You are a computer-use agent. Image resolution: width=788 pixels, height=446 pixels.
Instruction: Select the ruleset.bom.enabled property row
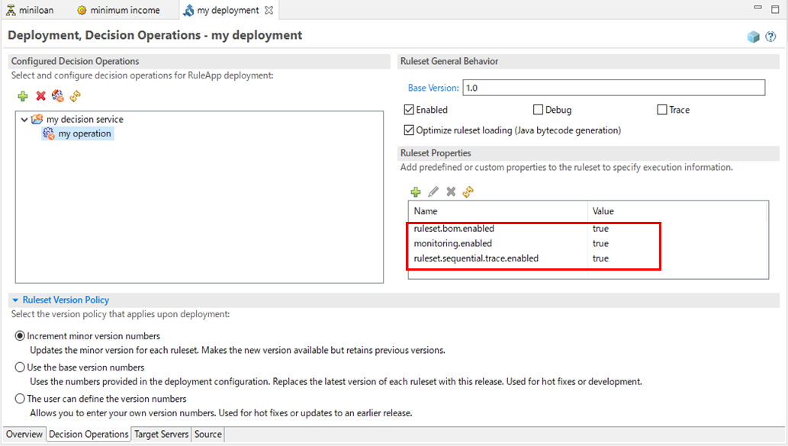[588, 229]
